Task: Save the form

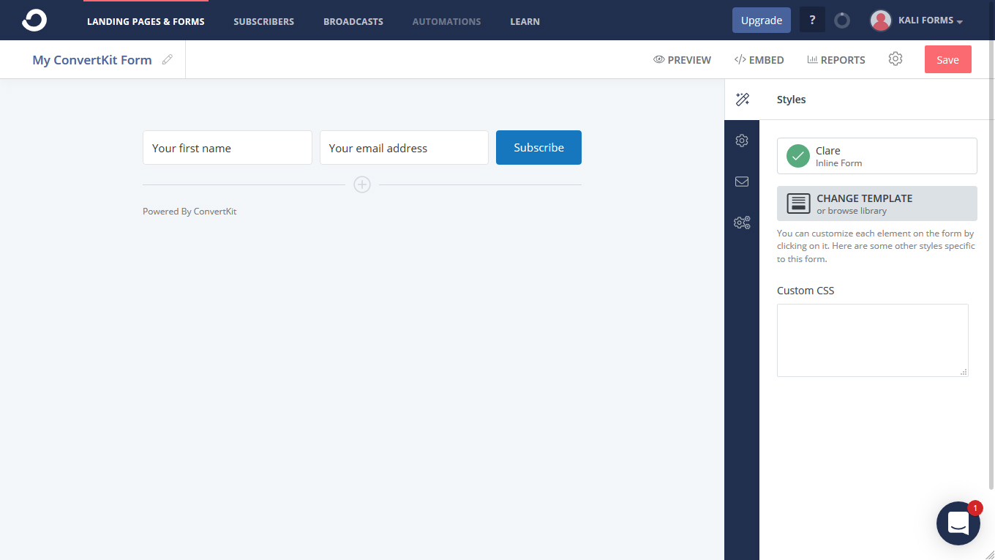Action: tap(947, 59)
